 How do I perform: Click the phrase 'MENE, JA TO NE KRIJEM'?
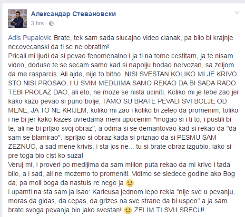[x=48, y=110]
